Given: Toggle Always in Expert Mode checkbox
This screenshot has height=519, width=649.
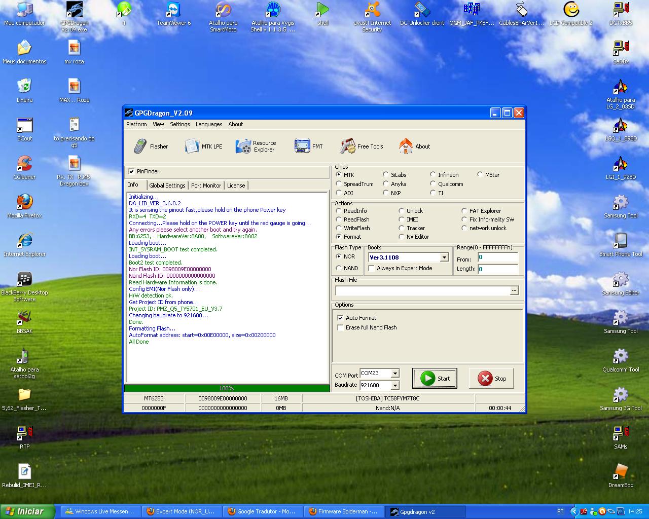Looking at the screenshot, I should coord(371,268).
